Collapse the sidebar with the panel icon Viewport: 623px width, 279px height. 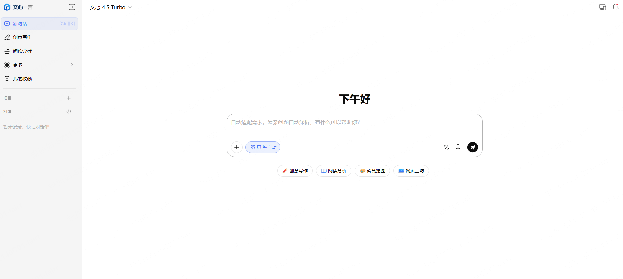72,7
